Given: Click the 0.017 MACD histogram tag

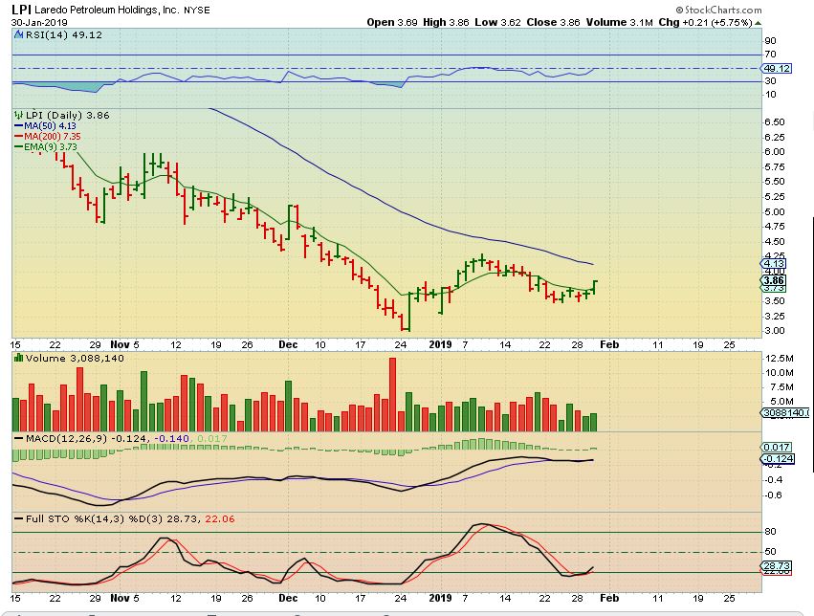Looking at the screenshot, I should pos(777,447).
